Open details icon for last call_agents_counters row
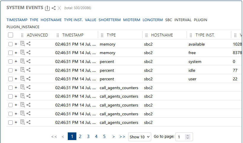The width and height of the screenshot is (243, 143). (x=22, y=122)
